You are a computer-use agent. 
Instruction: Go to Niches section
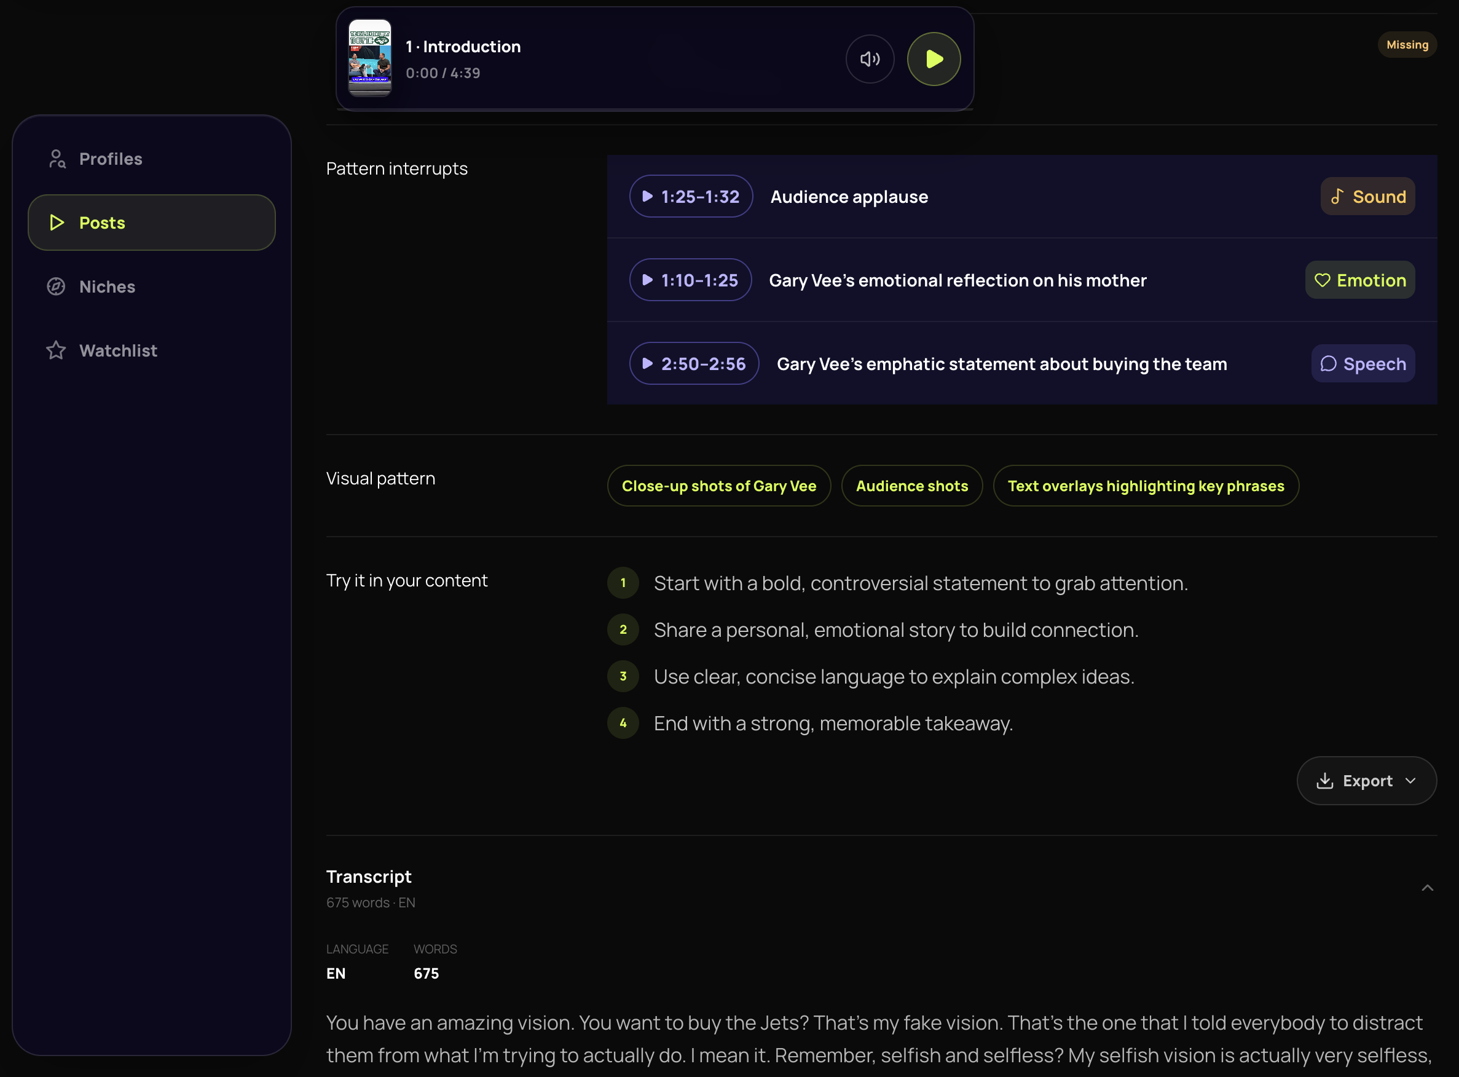[x=151, y=286]
